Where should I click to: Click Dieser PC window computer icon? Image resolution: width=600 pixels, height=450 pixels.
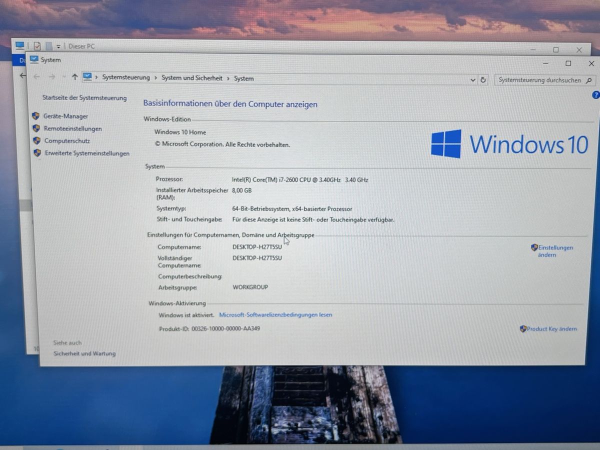(20, 45)
